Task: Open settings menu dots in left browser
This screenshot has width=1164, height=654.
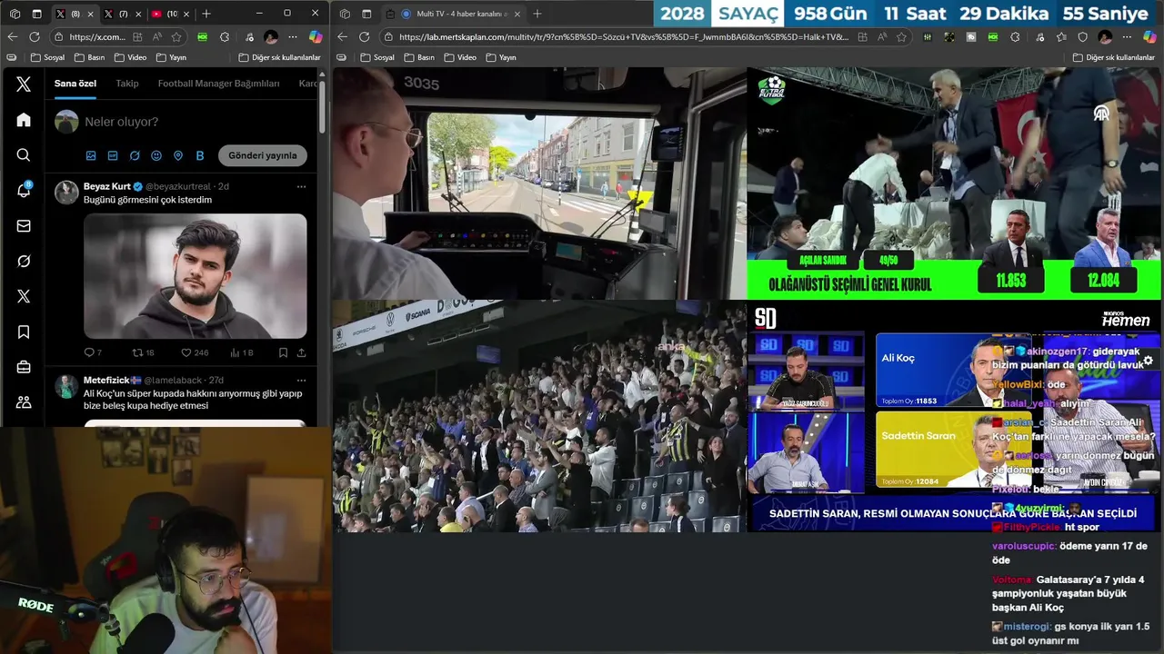Action: (293, 36)
